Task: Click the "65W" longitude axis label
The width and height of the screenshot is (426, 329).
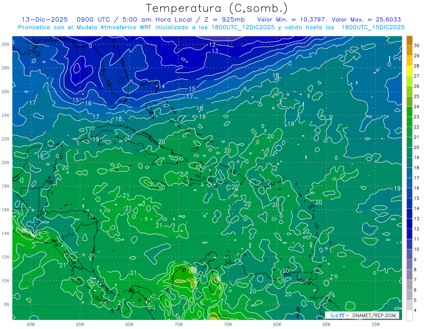Action: click(x=277, y=324)
